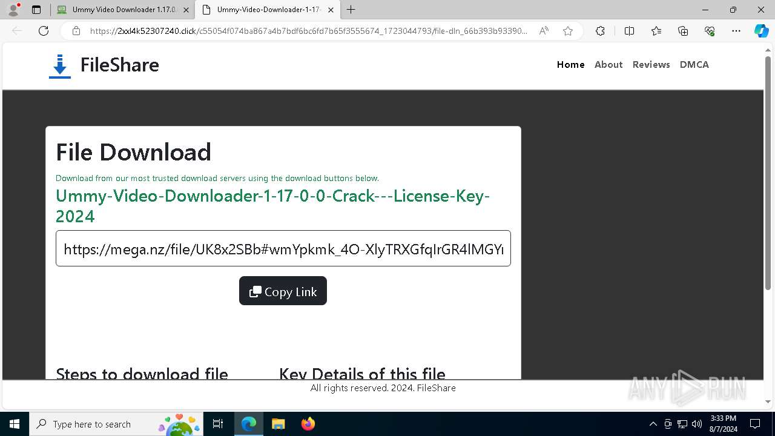
Task: Click the FileShare site title
Action: pos(120,65)
